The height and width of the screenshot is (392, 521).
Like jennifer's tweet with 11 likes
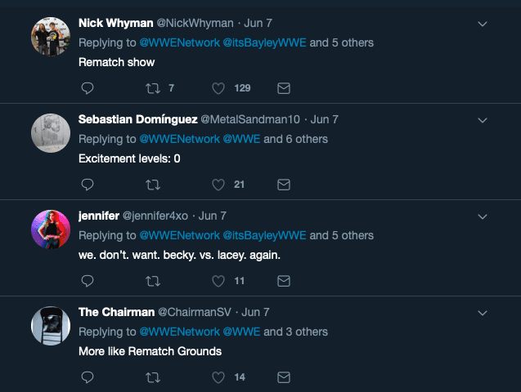[218, 281]
